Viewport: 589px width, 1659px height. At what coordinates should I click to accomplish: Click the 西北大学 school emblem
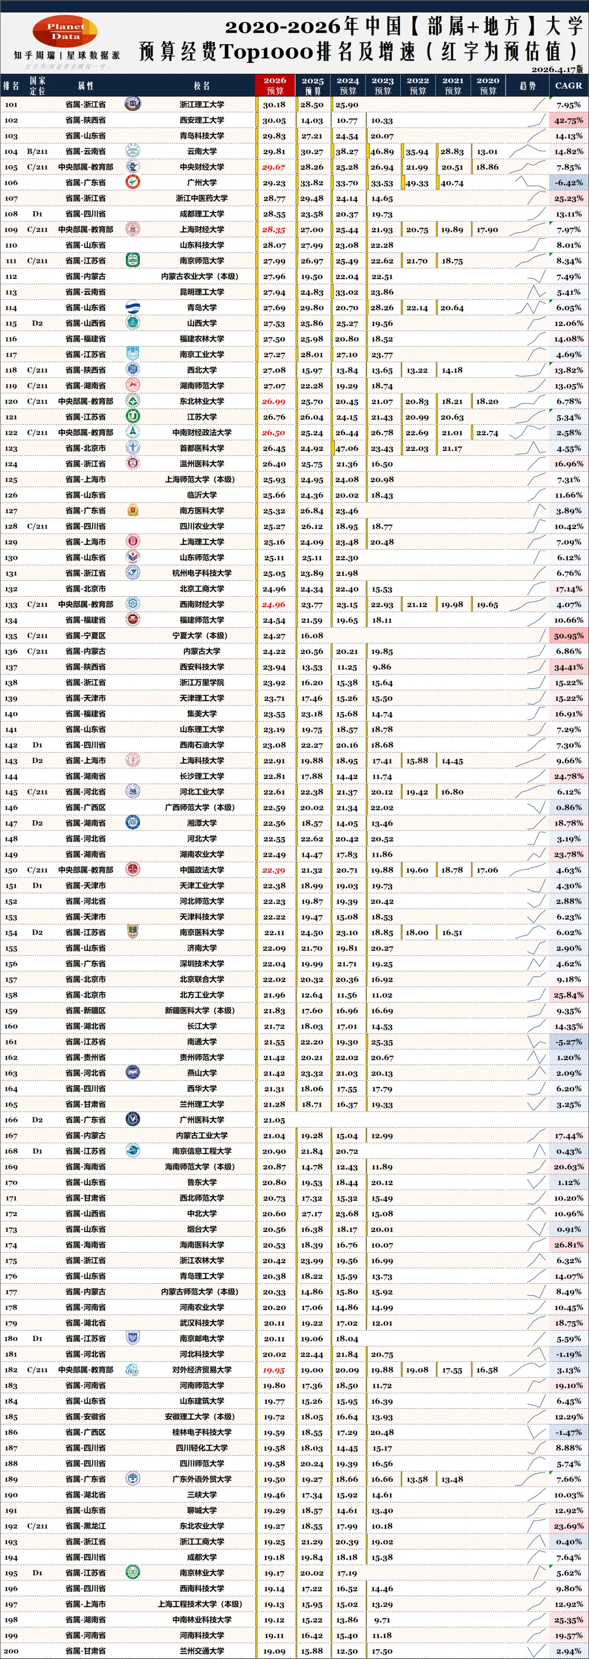(x=133, y=370)
